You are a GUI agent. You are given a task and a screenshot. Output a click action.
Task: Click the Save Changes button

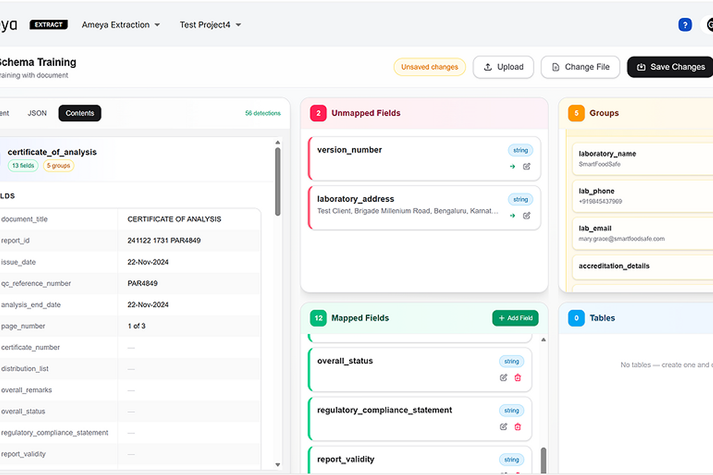pos(670,67)
